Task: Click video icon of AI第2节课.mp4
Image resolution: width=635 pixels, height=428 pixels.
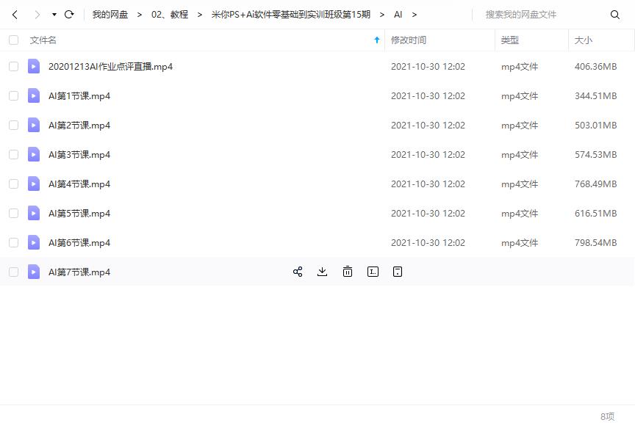Action: (34, 125)
